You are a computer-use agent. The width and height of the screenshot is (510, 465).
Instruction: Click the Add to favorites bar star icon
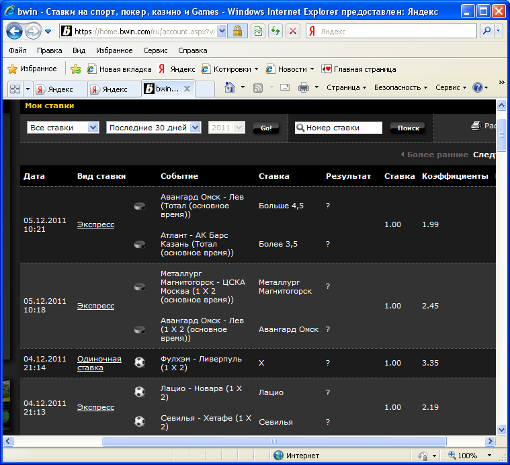point(75,69)
